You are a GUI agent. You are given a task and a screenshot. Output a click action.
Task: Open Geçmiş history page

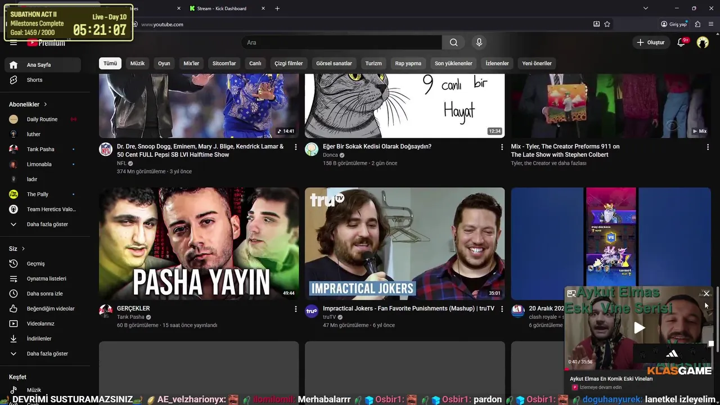43,264
